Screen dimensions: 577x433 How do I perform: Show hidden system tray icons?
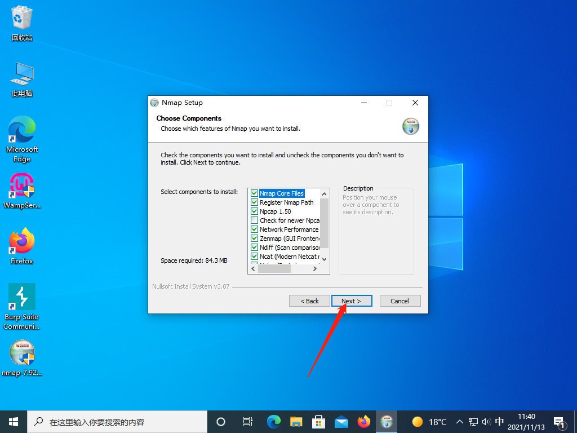tap(460, 422)
